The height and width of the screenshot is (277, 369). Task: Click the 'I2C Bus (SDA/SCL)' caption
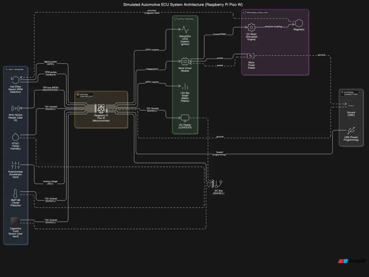point(218,192)
